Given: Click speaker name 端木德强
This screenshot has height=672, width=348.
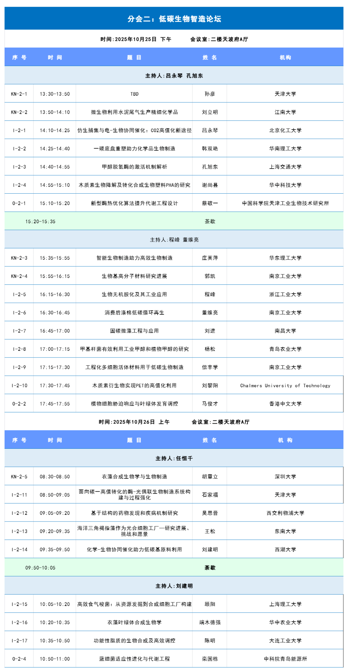Looking at the screenshot, I should [x=210, y=622].
